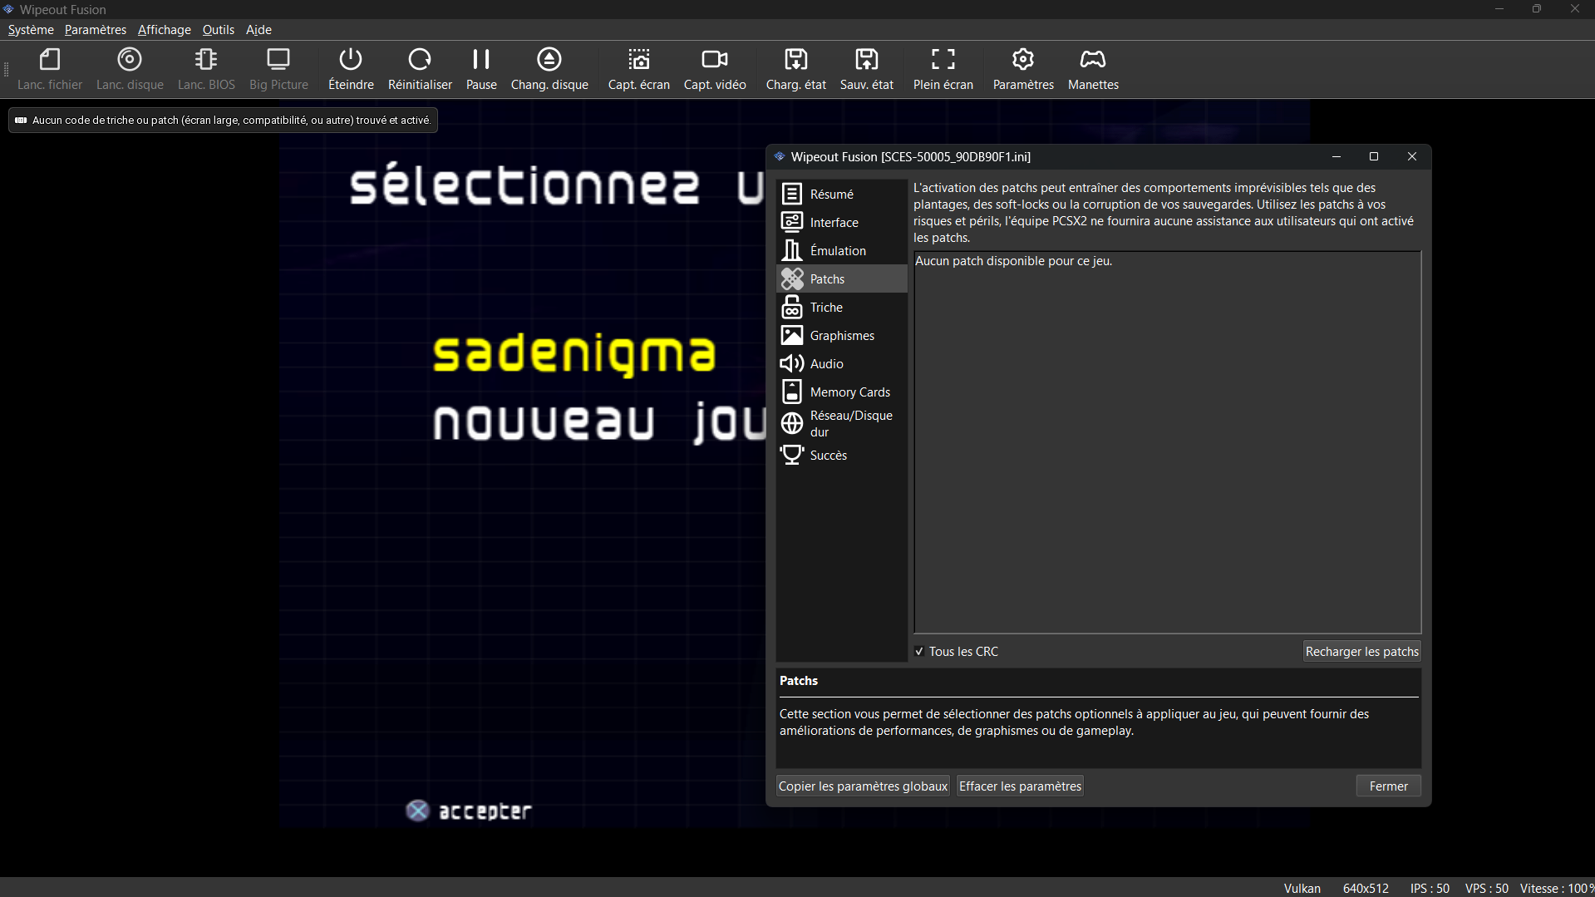Click Effacer les paramètres button
1595x897 pixels.
(1020, 786)
